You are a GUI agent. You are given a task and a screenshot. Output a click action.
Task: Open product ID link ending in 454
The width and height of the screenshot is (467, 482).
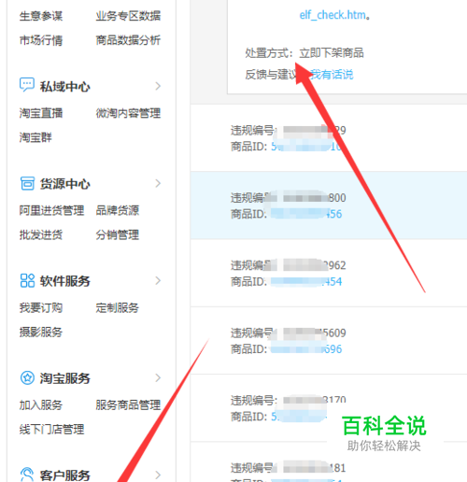click(306, 281)
